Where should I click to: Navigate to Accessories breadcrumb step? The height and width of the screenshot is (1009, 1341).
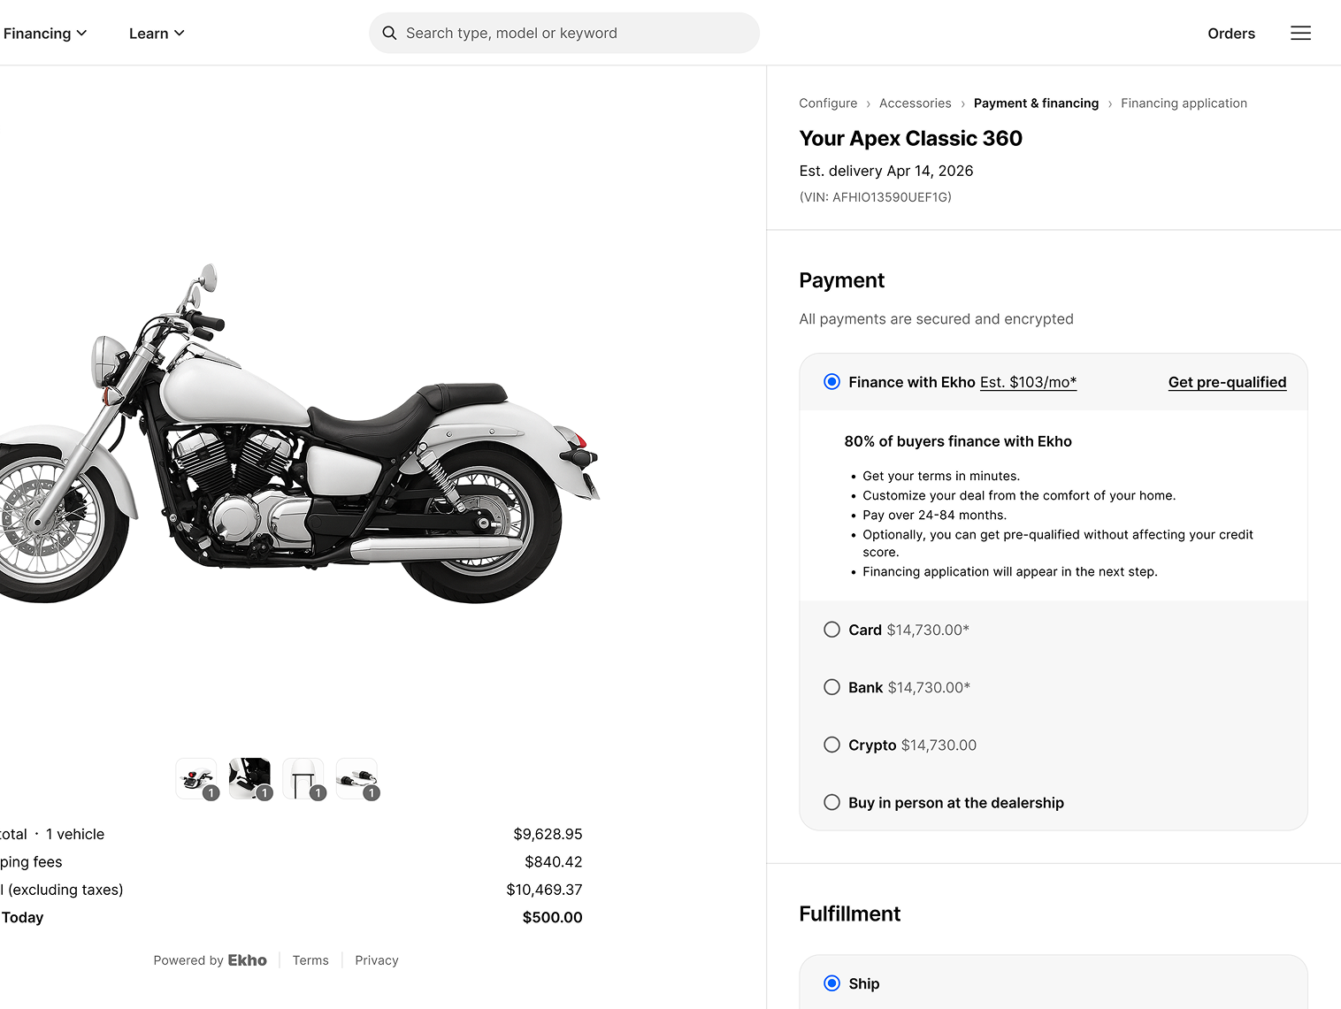(915, 103)
